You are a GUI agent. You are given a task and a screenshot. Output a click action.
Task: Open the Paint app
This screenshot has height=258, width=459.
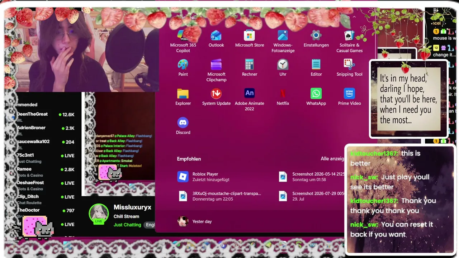click(183, 68)
